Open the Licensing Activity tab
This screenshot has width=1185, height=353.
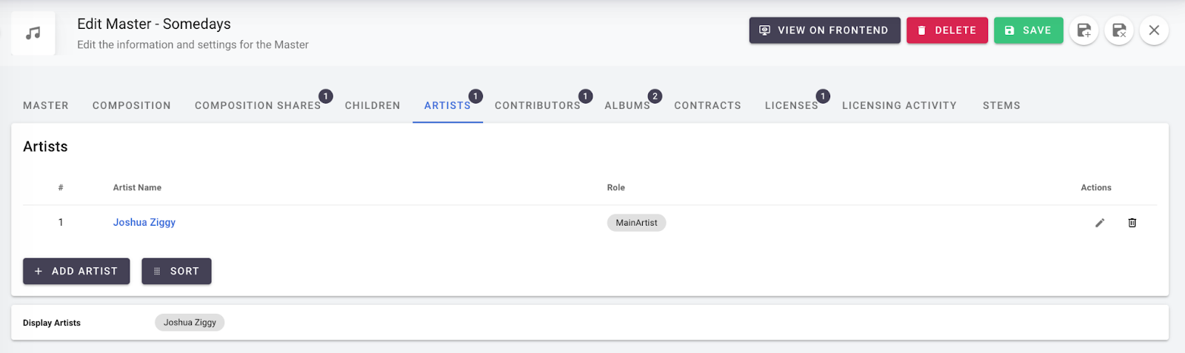click(x=899, y=106)
